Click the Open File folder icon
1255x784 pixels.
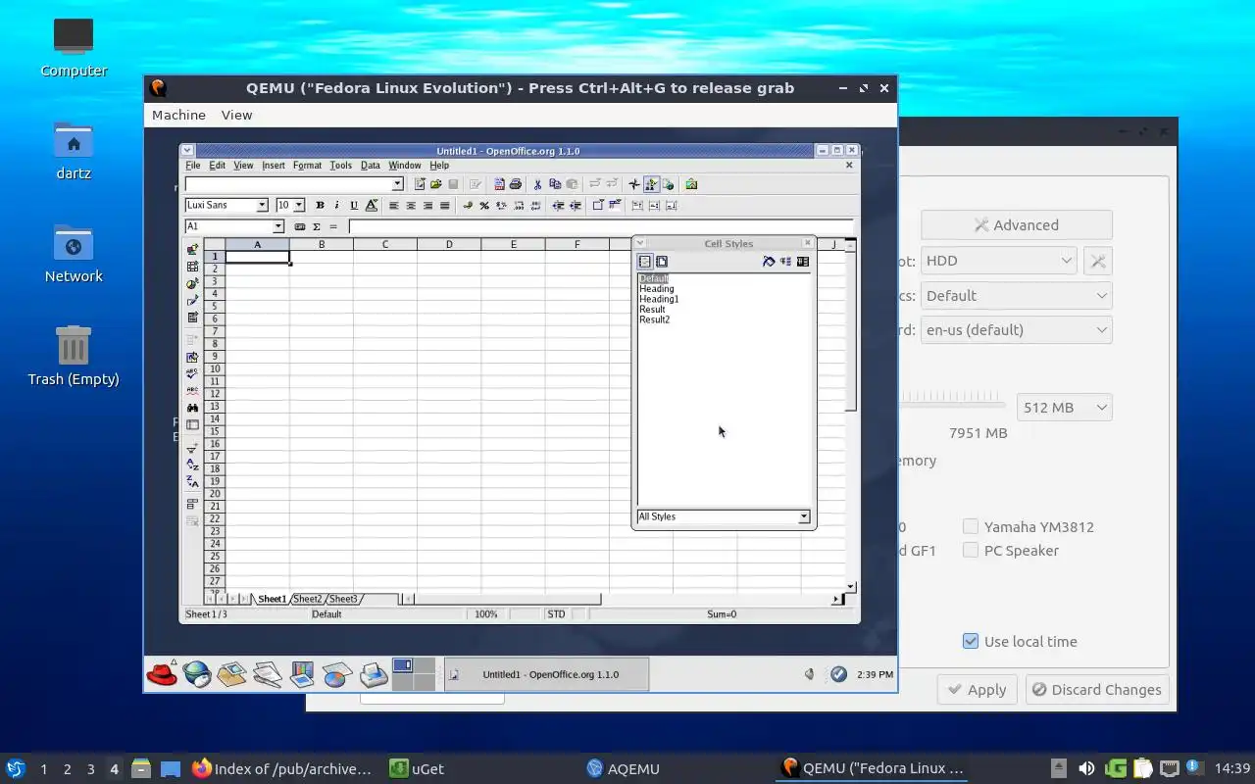pyautogui.click(x=436, y=184)
